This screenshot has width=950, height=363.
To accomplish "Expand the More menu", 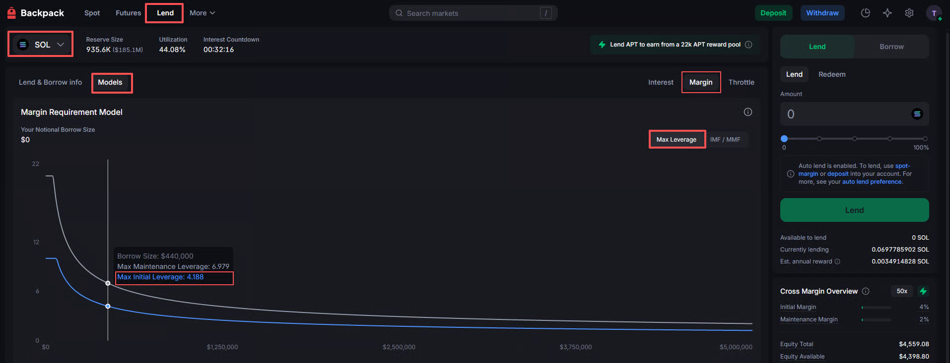I will (202, 13).
